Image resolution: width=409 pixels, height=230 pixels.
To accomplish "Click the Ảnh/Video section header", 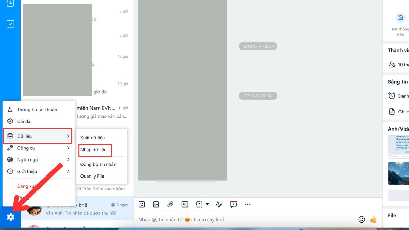I will click(x=398, y=129).
